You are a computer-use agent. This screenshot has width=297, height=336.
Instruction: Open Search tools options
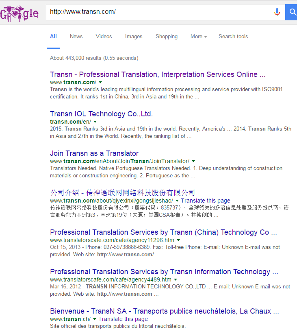click(233, 37)
